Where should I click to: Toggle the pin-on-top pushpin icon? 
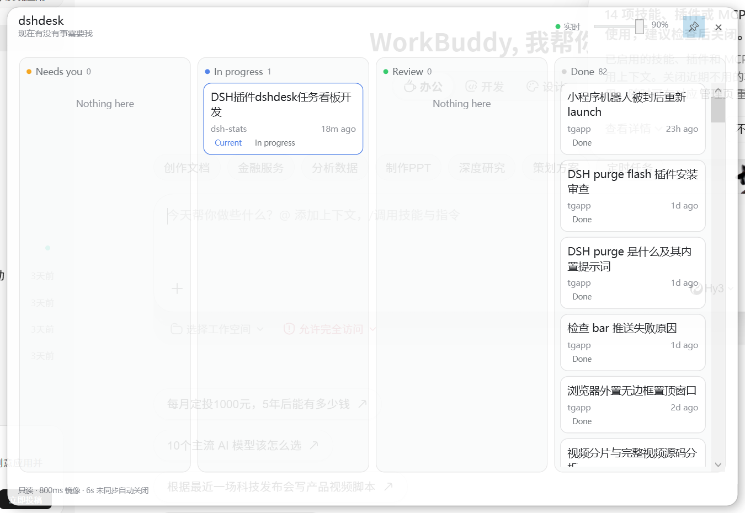[694, 26]
